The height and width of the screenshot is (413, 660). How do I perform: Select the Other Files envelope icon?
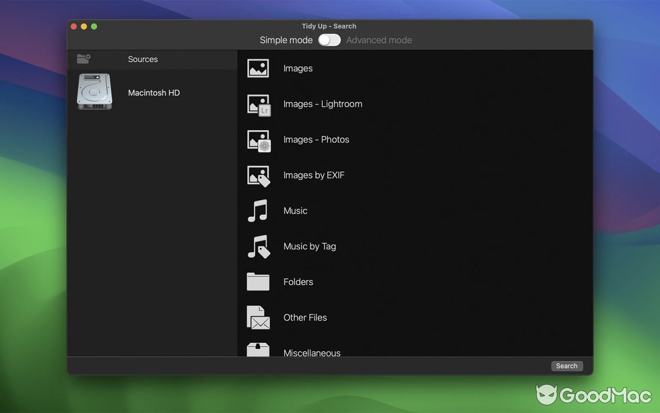(x=258, y=317)
